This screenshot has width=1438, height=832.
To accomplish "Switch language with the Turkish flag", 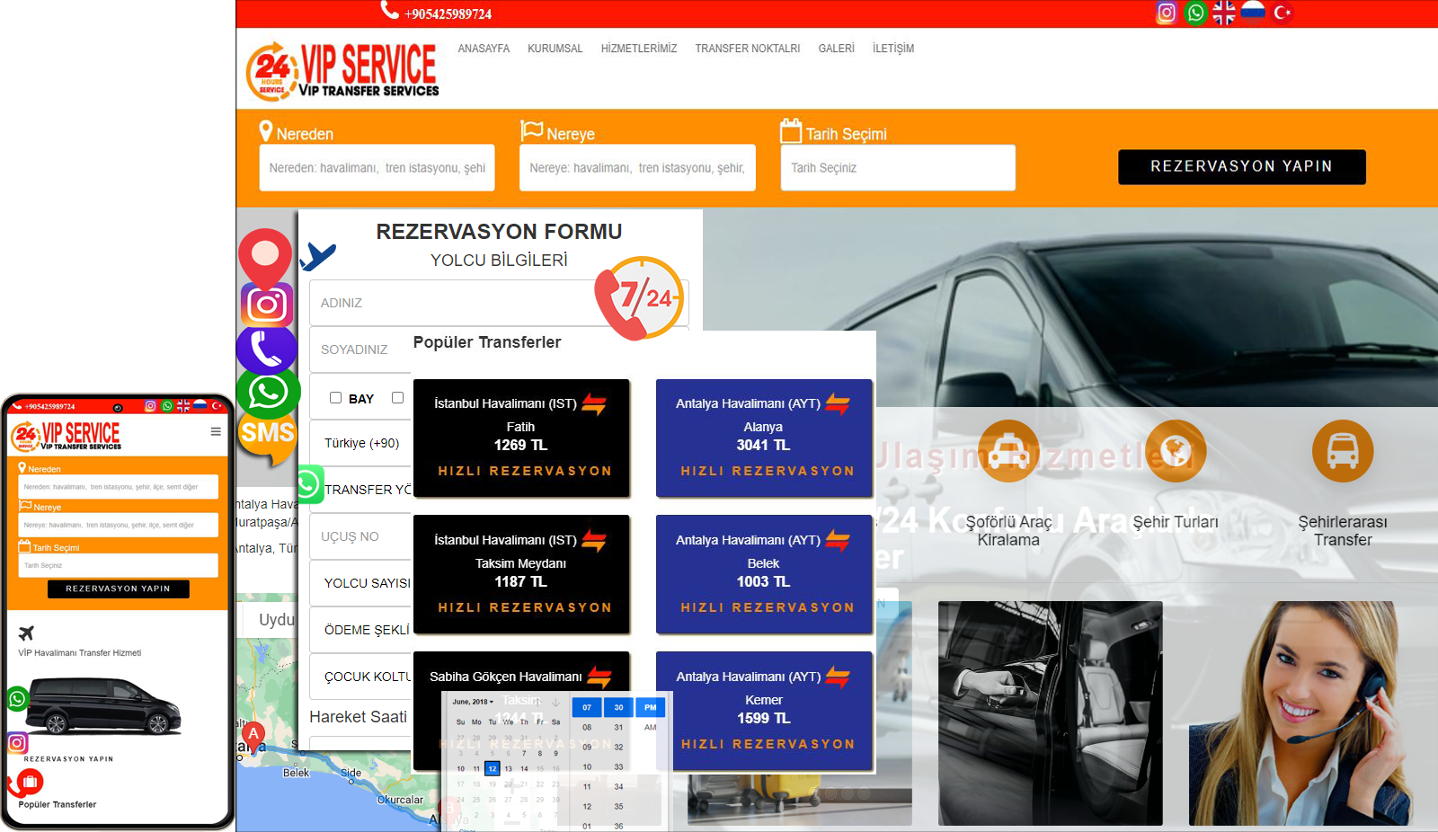I will [x=1282, y=13].
